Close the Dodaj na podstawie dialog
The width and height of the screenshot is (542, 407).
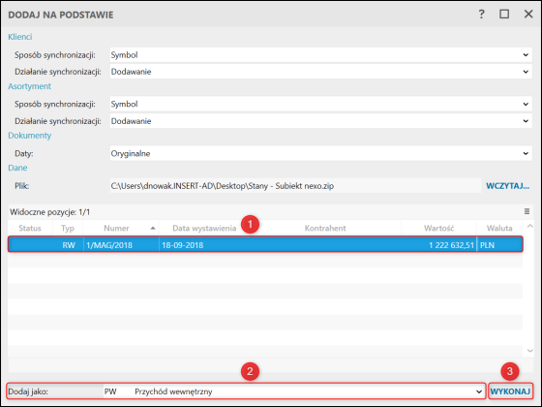pyautogui.click(x=528, y=15)
